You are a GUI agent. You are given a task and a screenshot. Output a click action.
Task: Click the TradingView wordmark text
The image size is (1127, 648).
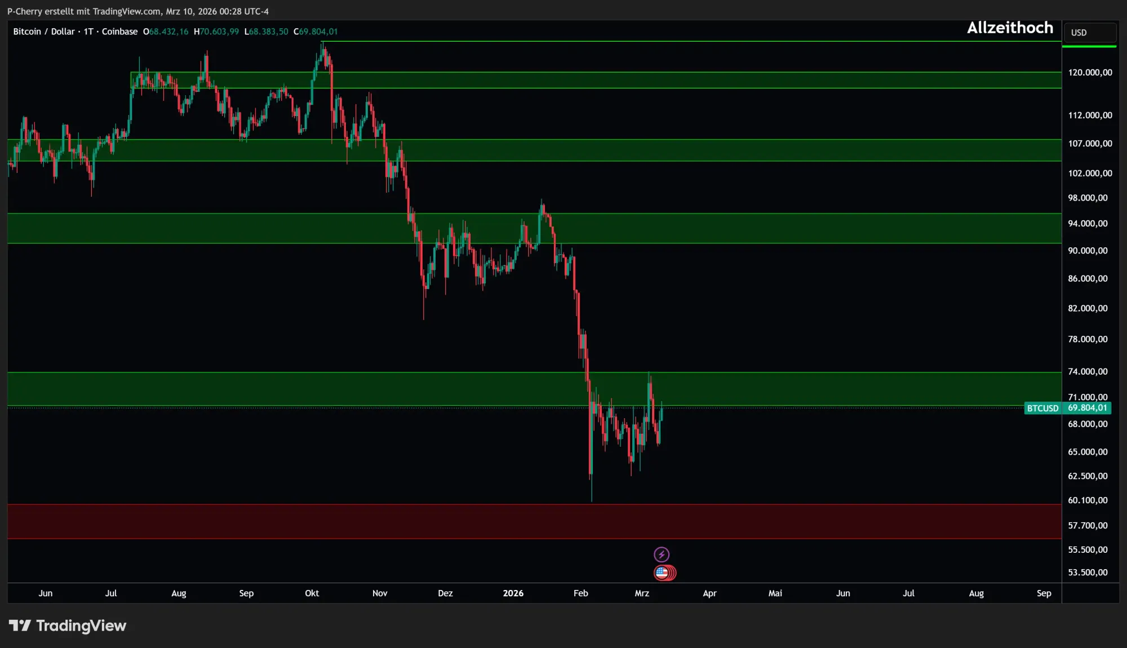(x=81, y=625)
